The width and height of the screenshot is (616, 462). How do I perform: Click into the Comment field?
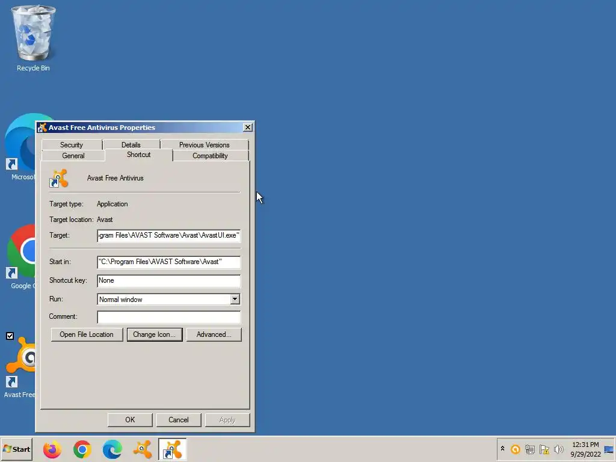[x=168, y=317]
